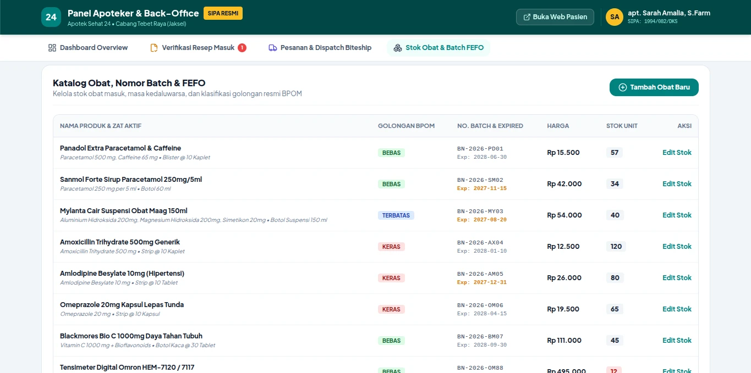Viewport: 751px width, 373px height.
Task: Click the Verifikasi Resep Masuk document icon
Action: click(154, 48)
